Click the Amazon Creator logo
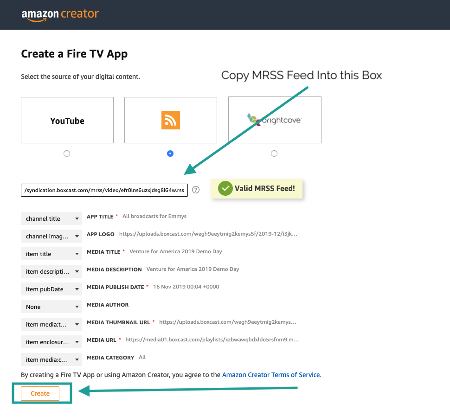Viewport: 450px width, 417px height. point(60,14)
